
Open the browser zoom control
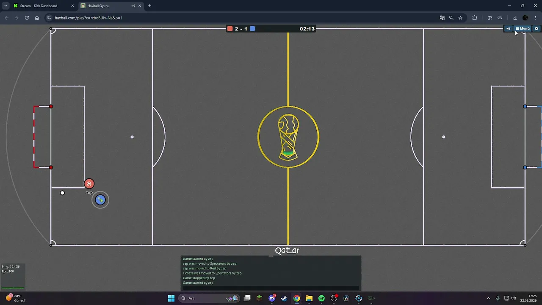pyautogui.click(x=451, y=18)
